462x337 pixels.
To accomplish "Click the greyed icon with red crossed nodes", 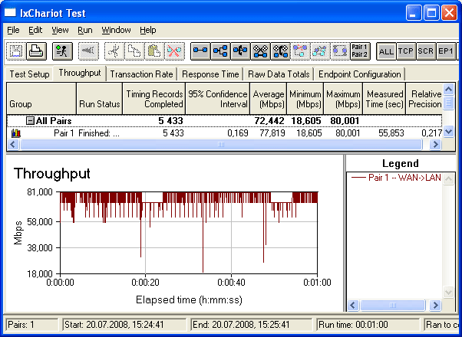I will [x=301, y=51].
